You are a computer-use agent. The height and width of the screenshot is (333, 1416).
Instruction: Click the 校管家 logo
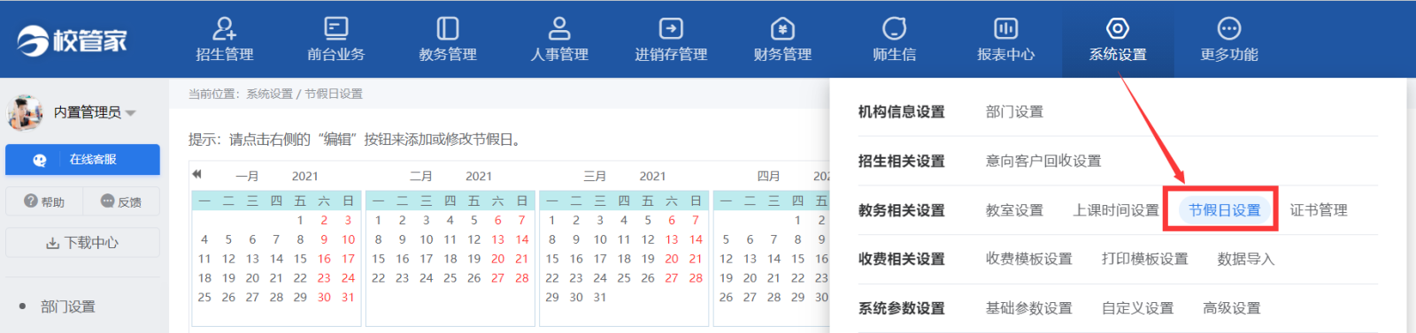point(73,41)
